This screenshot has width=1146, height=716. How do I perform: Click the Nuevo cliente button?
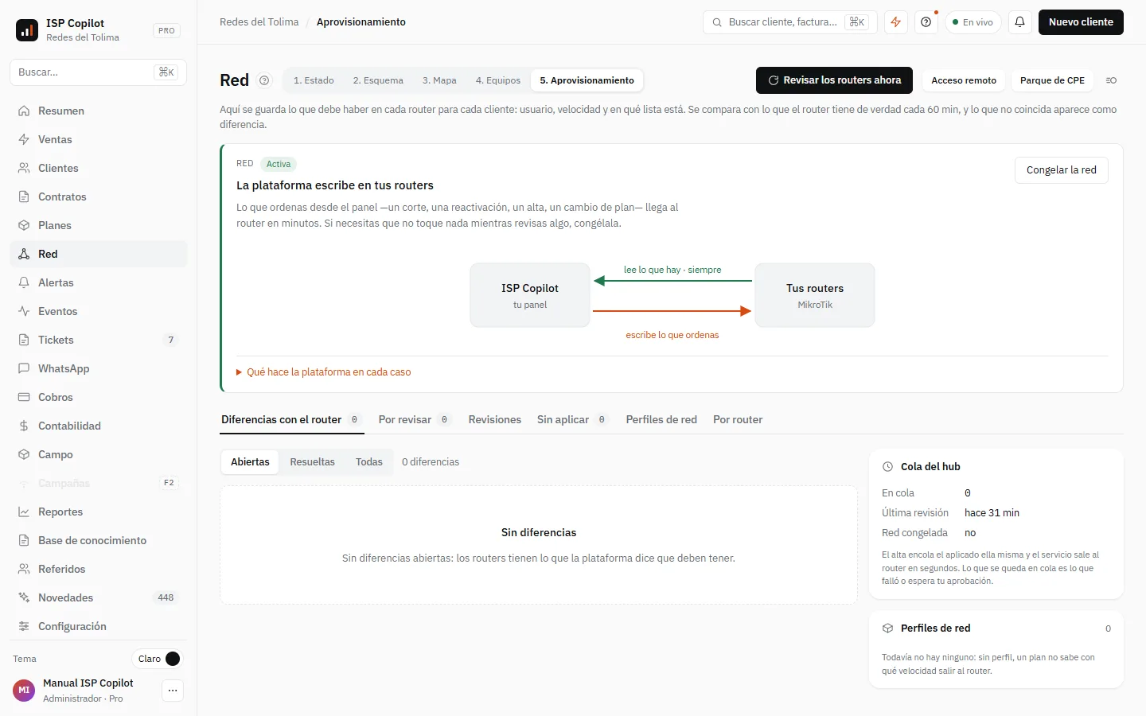click(1081, 22)
